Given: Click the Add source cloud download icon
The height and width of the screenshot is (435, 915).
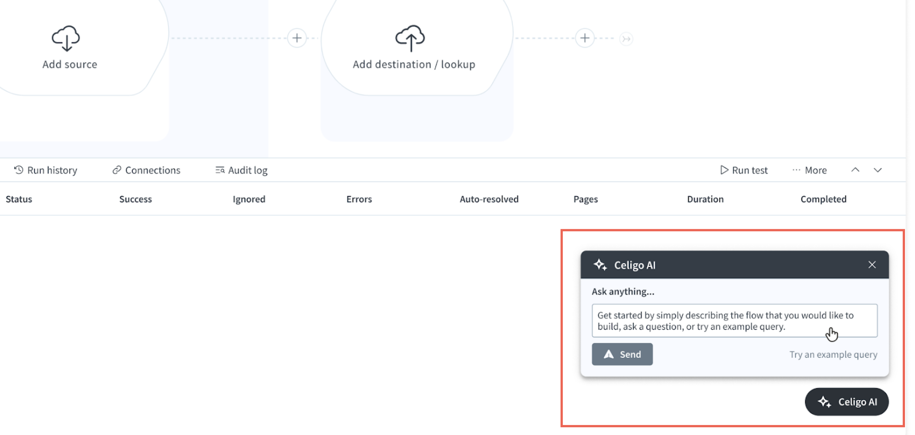Looking at the screenshot, I should coord(66,38).
